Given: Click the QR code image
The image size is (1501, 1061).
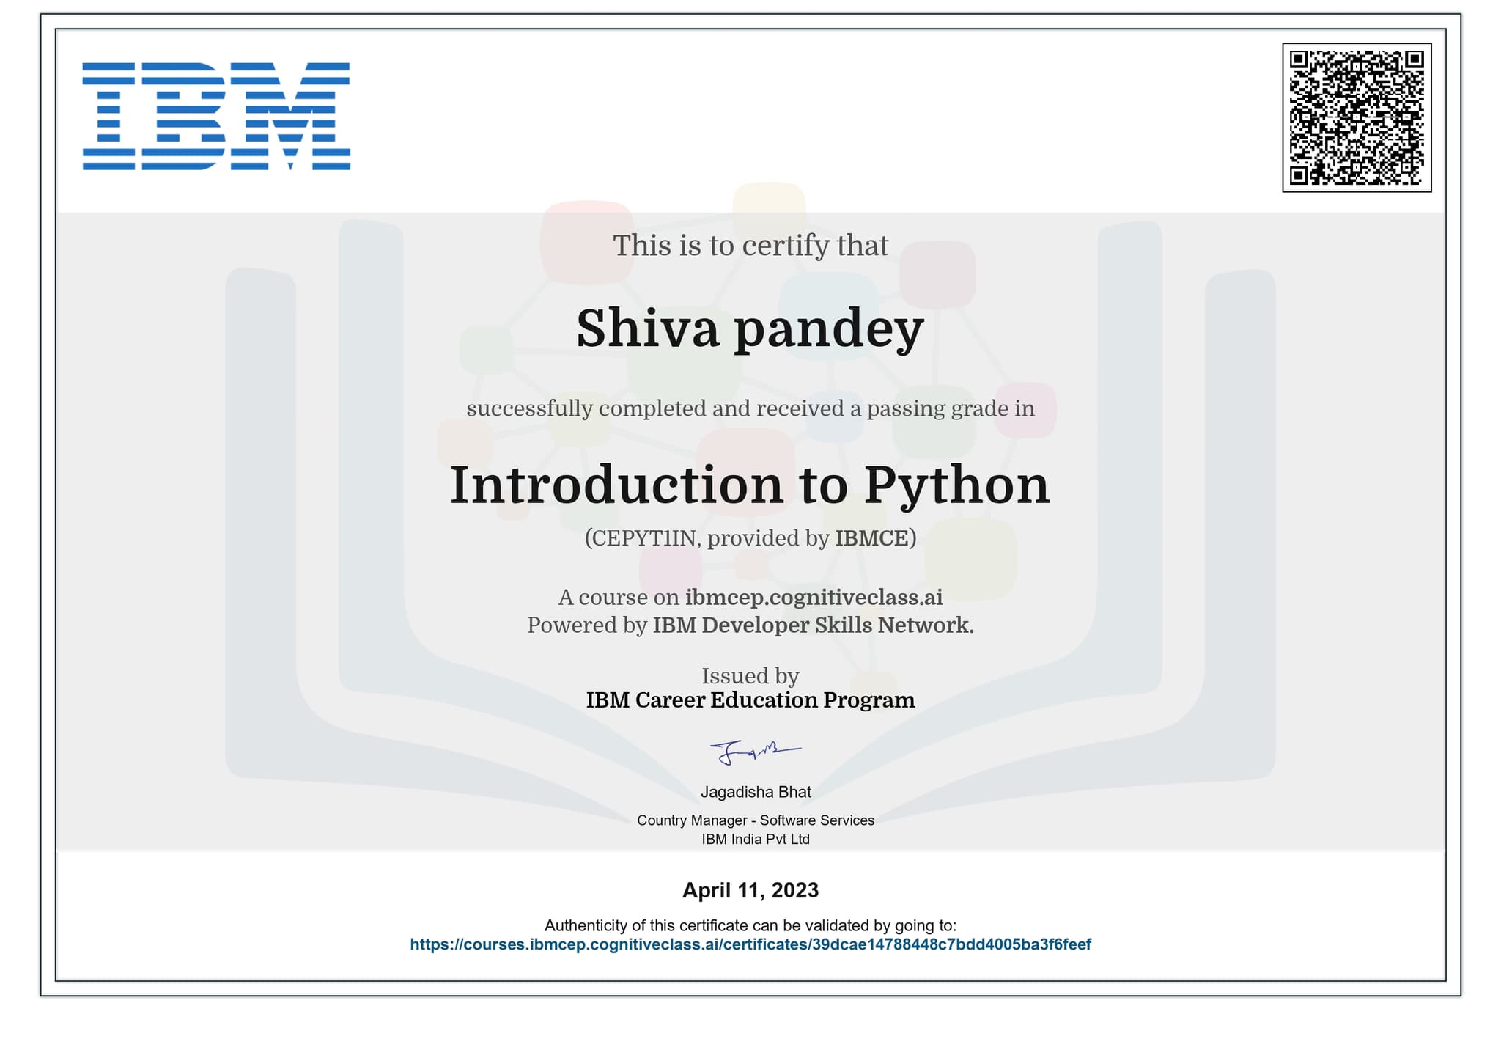Looking at the screenshot, I should tap(1357, 117).
